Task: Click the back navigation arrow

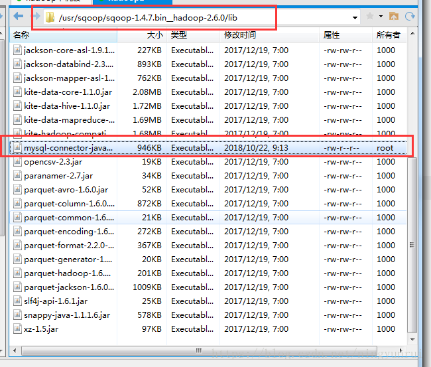Action: click(19, 16)
